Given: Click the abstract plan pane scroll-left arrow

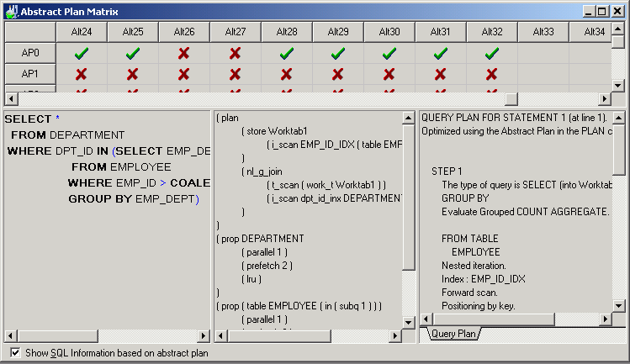Looking at the screenshot, I should click(221, 336).
